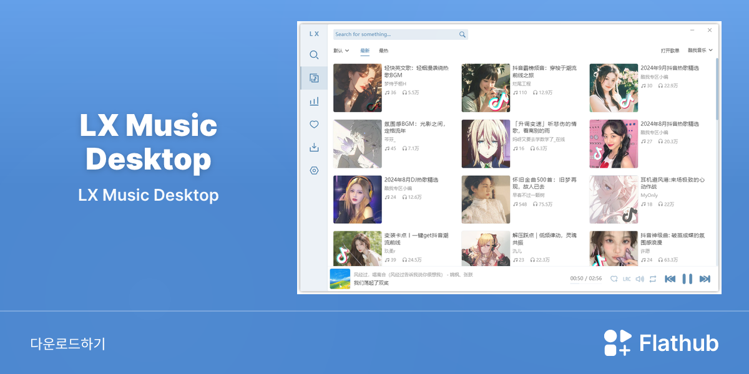
Task: Open the search page in the sidebar
Action: (x=314, y=55)
